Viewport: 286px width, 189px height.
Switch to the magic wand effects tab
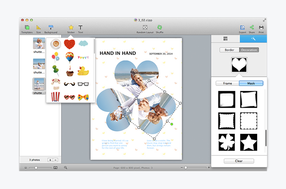253,39
